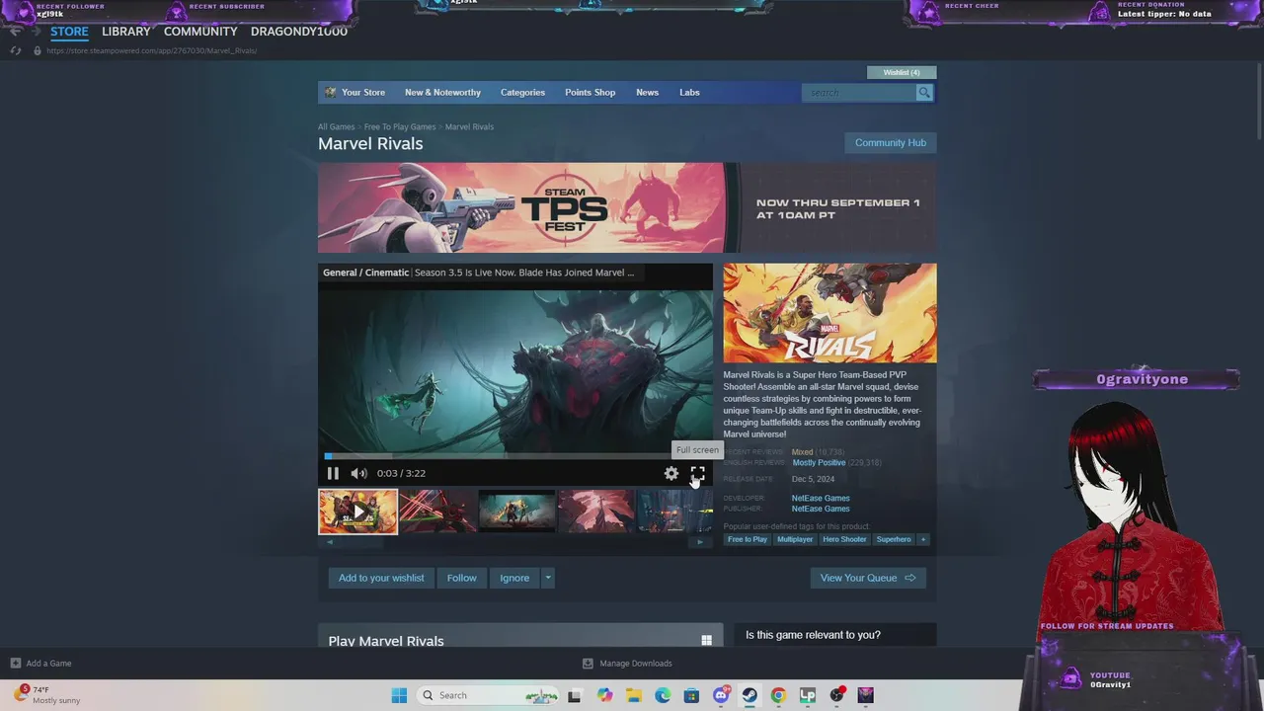Open Microsoft Store from taskbar
The height and width of the screenshot is (711, 1264).
point(691,695)
